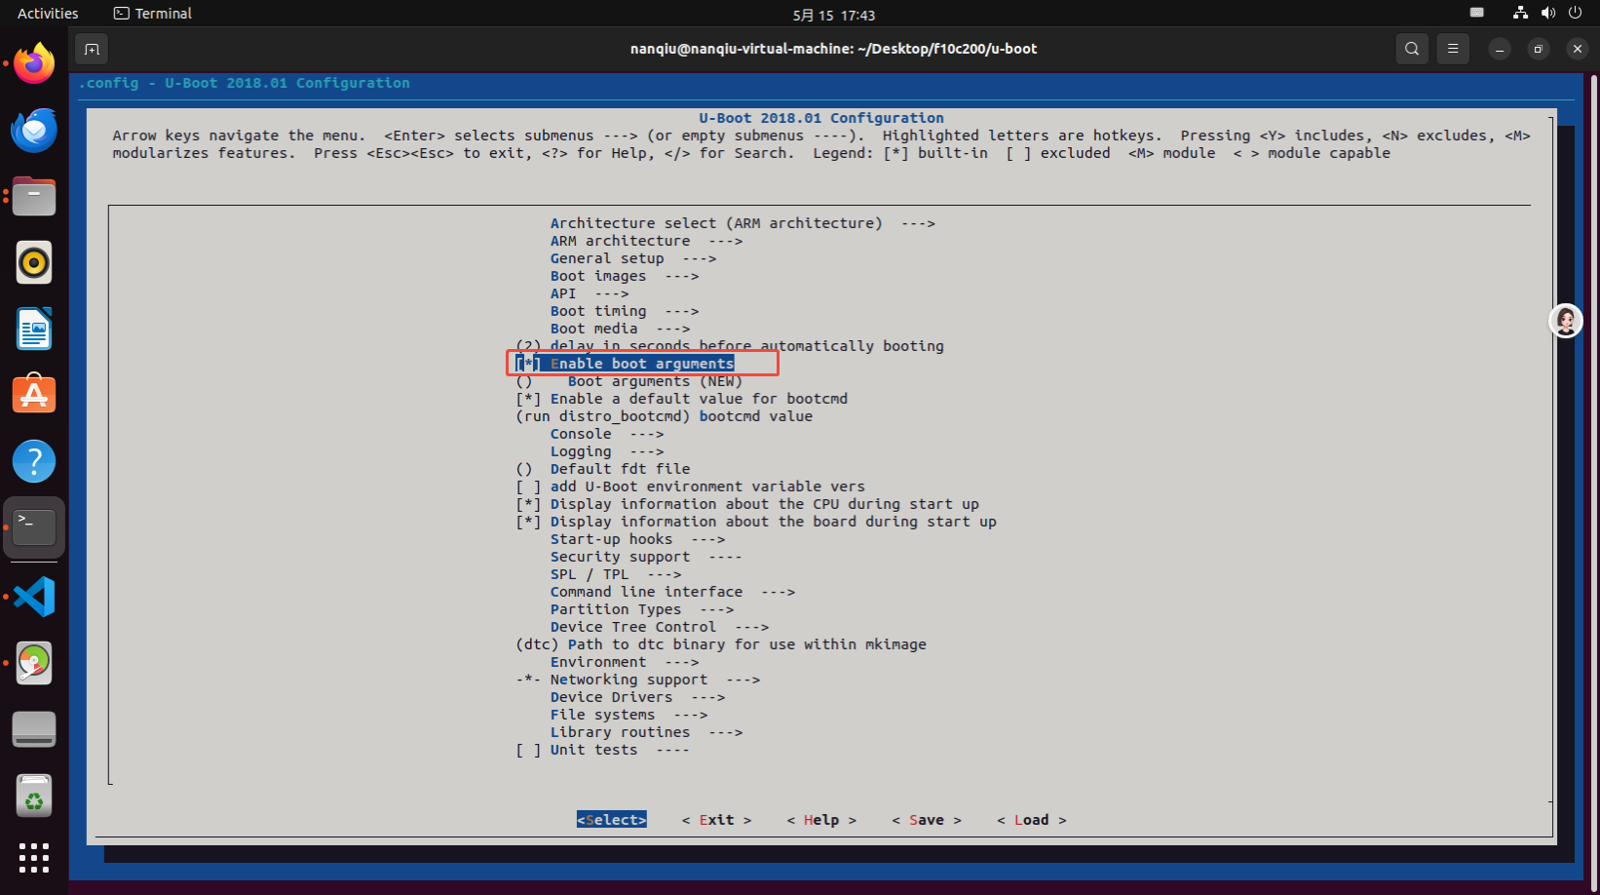Viewport: 1600px width, 895px height.
Task: Open ARM architecture submenu
Action: pos(646,241)
